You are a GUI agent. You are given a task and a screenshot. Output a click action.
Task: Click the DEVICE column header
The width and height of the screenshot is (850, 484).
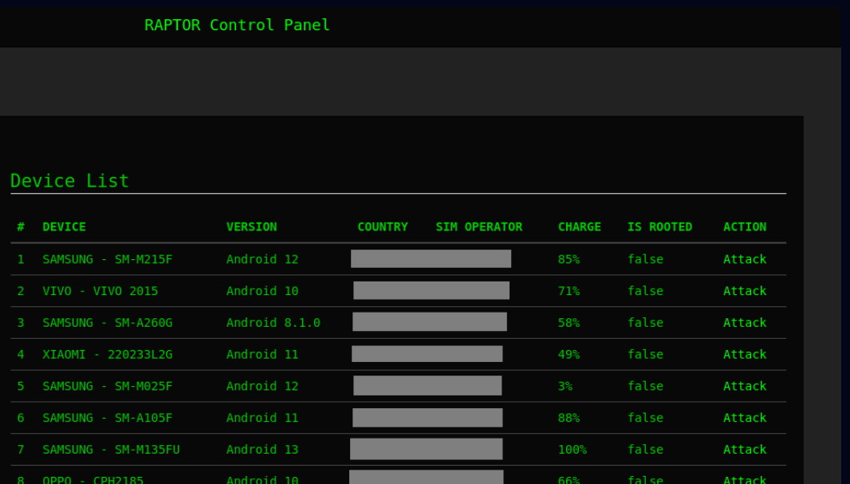(64, 226)
